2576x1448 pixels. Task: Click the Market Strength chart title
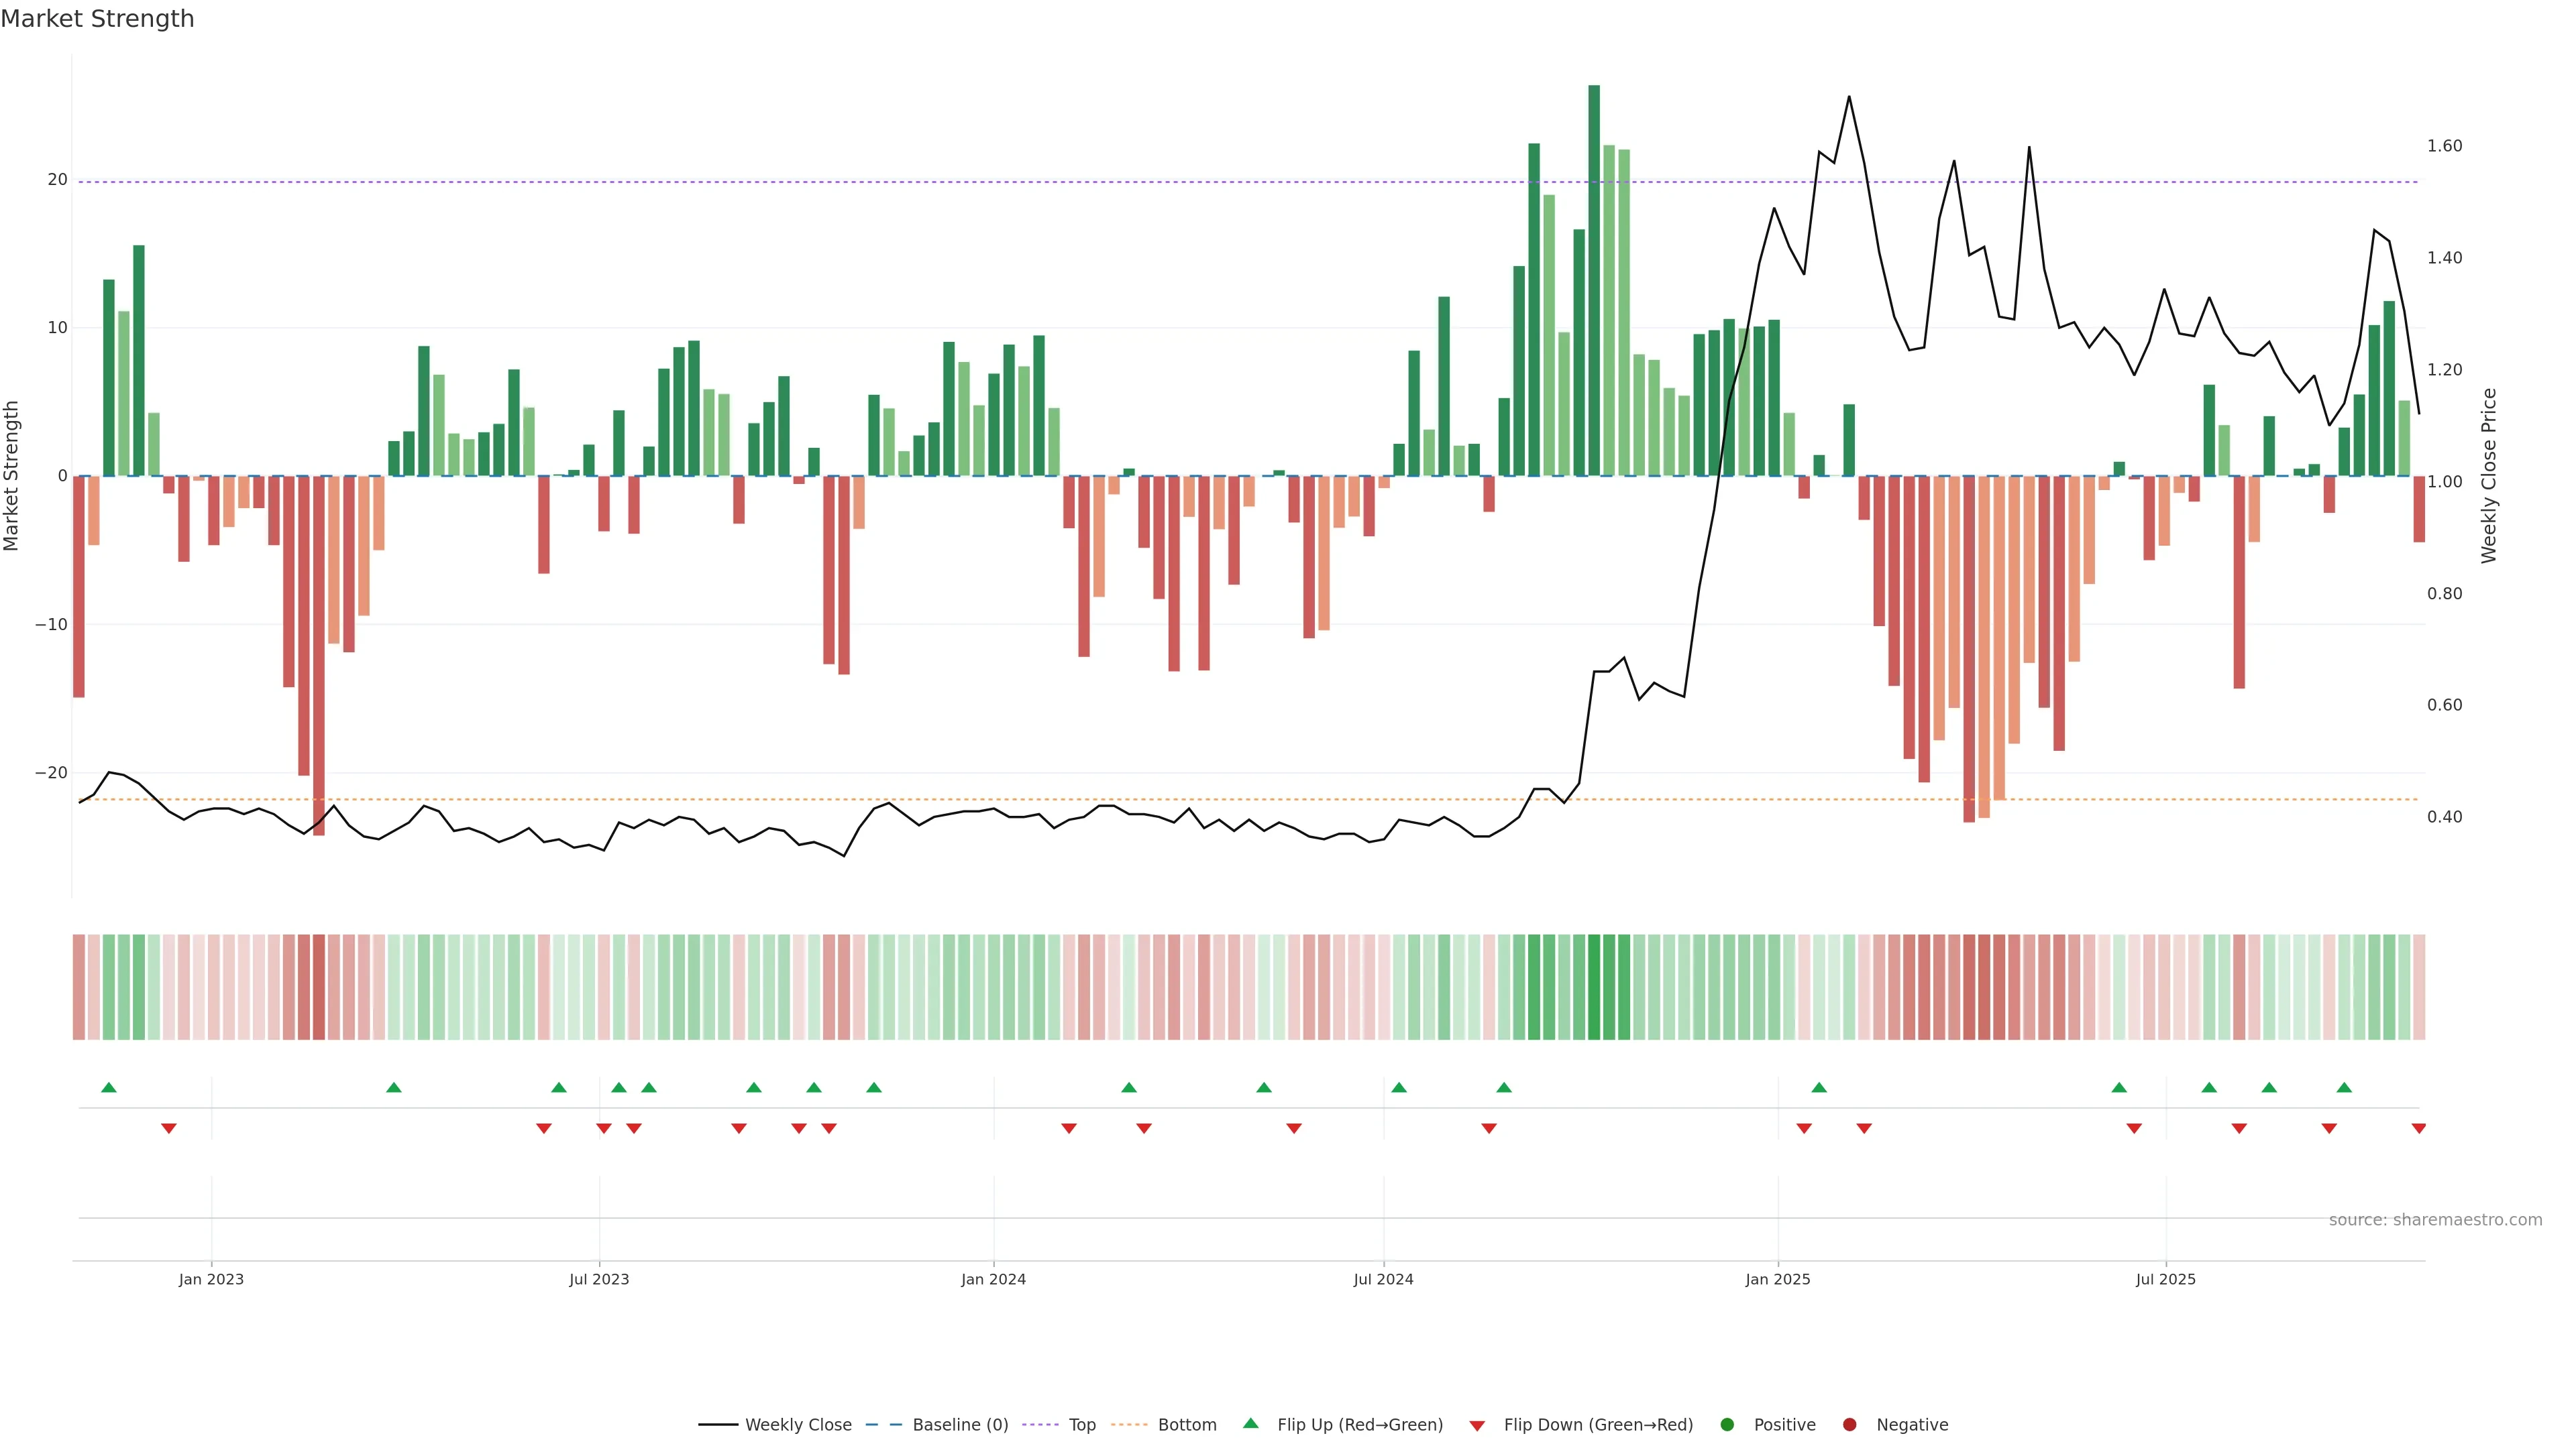(97, 19)
